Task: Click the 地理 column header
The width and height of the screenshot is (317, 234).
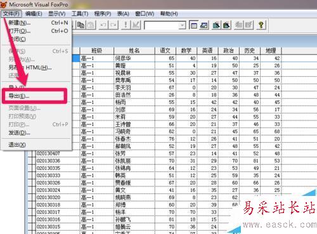Action: 271,51
